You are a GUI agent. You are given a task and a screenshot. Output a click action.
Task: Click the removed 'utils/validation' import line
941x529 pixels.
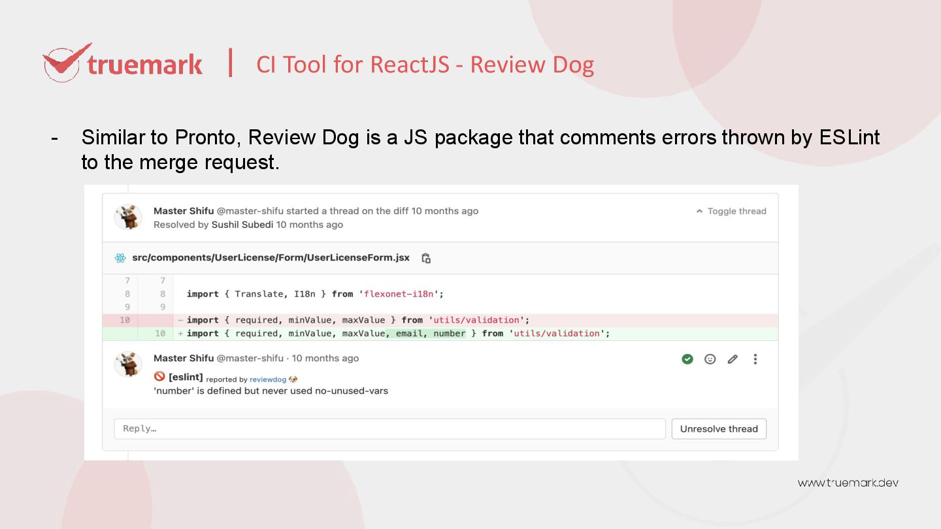click(358, 320)
